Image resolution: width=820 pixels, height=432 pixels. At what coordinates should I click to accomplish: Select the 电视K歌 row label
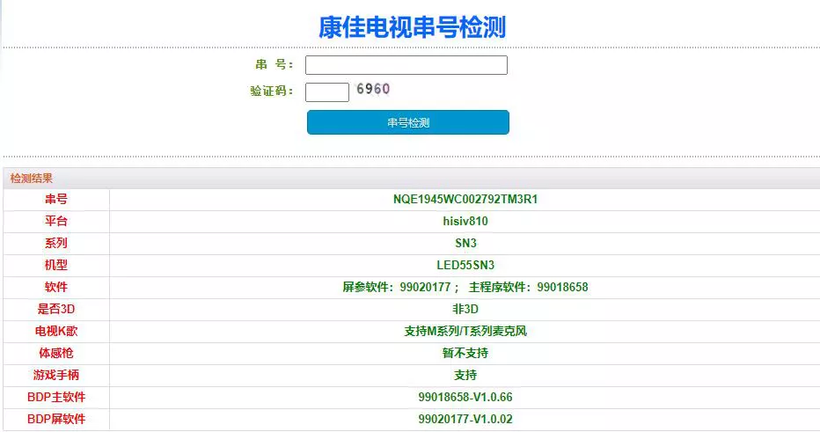[x=56, y=332]
